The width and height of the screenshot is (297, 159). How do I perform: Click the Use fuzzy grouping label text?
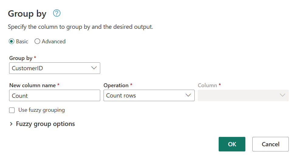42,110
